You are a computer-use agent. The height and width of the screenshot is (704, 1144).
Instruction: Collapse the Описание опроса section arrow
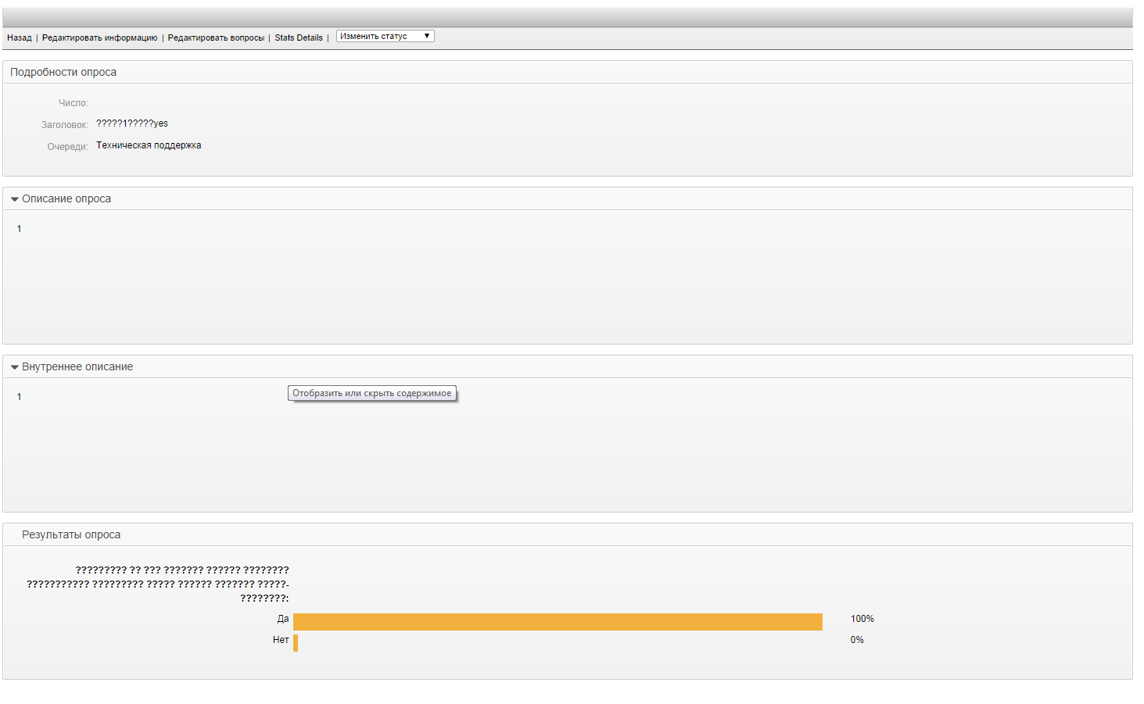coord(14,199)
